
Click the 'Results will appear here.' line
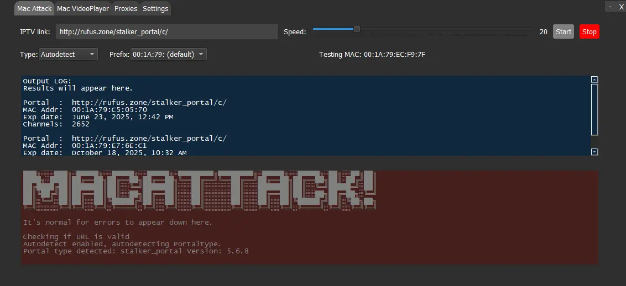click(78, 88)
